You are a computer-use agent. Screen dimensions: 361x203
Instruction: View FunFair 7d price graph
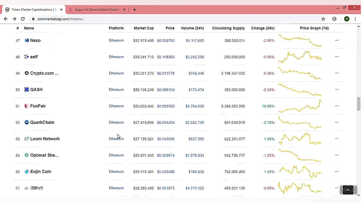click(x=300, y=106)
